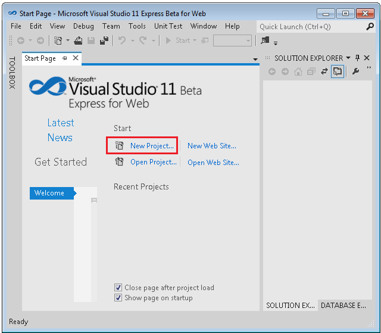The height and width of the screenshot is (333, 381).
Task: Click the Quick Launch search magnifier icon
Action: point(370,26)
